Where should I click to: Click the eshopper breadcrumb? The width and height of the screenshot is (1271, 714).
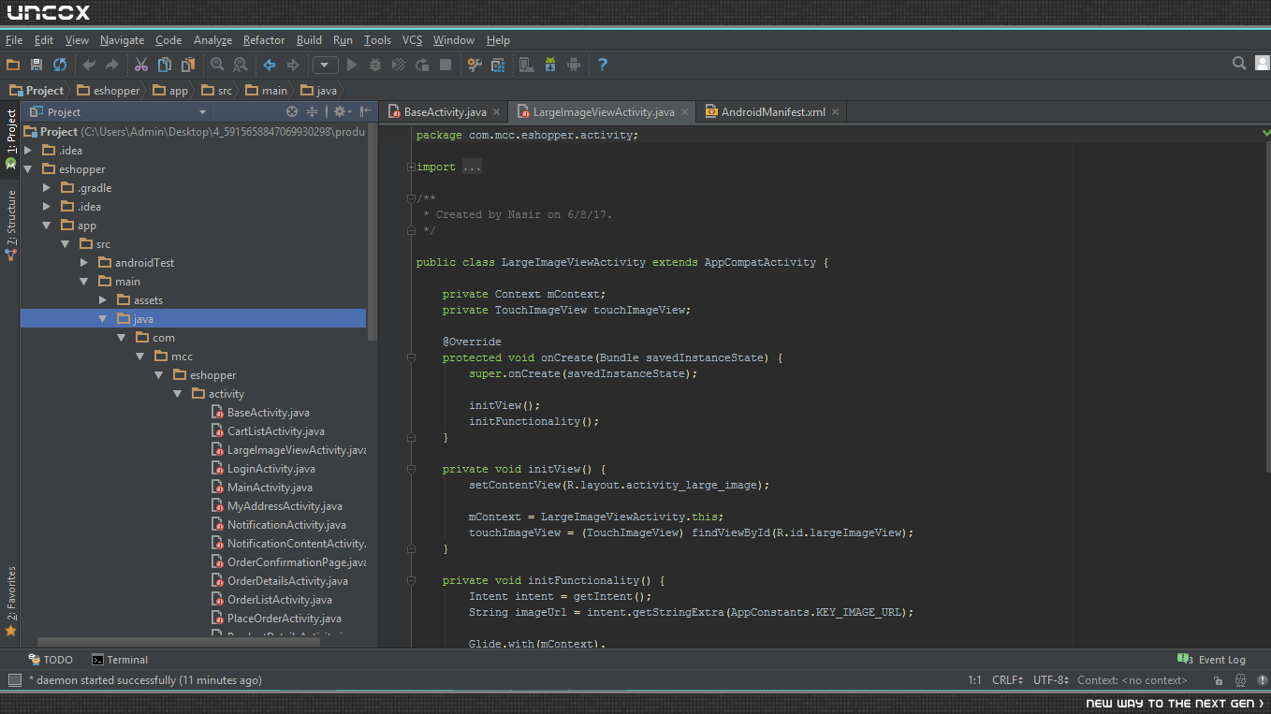pyautogui.click(x=110, y=91)
